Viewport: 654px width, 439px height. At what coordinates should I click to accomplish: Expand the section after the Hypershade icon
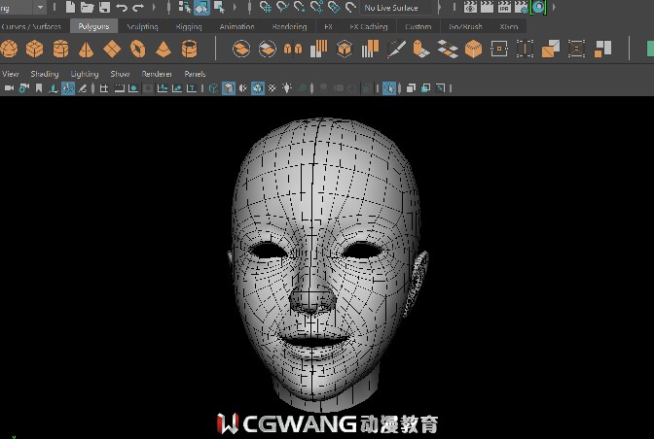point(554,7)
